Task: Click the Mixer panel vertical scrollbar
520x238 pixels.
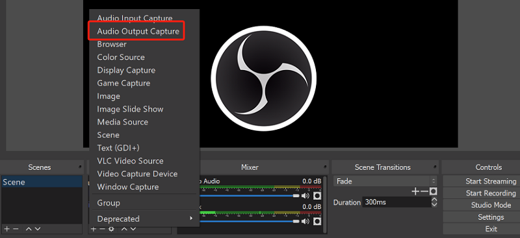Action: 325,204
